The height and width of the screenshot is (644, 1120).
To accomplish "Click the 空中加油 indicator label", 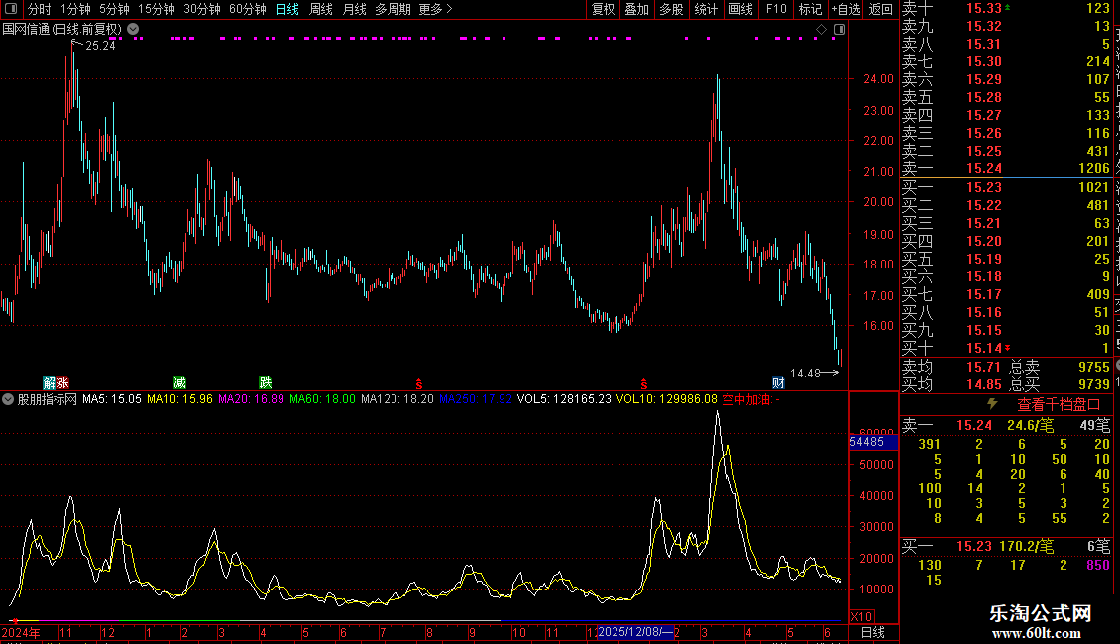I will pyautogui.click(x=750, y=400).
